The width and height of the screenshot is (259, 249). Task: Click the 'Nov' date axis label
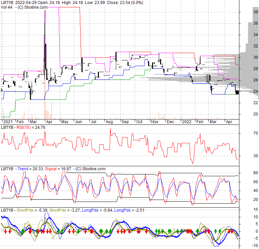(x=154, y=122)
